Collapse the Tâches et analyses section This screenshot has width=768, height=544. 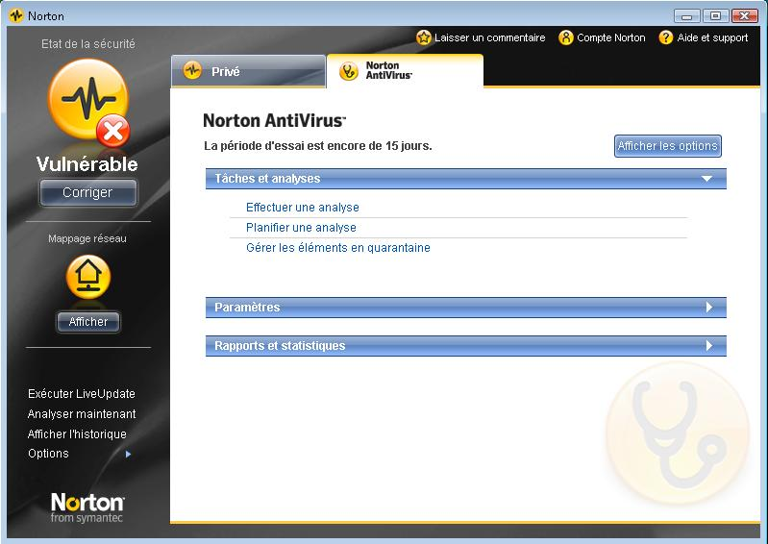coord(706,179)
